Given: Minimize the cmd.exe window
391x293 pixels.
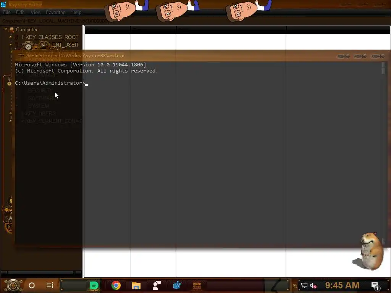Looking at the screenshot, I should tap(343, 56).
